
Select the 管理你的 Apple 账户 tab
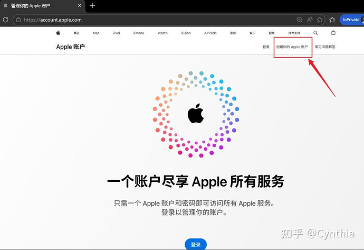coord(42,6)
